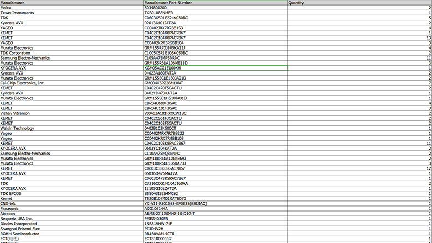Click the ROHM Semiconductor cell
The height and width of the screenshot is (243, 432).
(71, 233)
